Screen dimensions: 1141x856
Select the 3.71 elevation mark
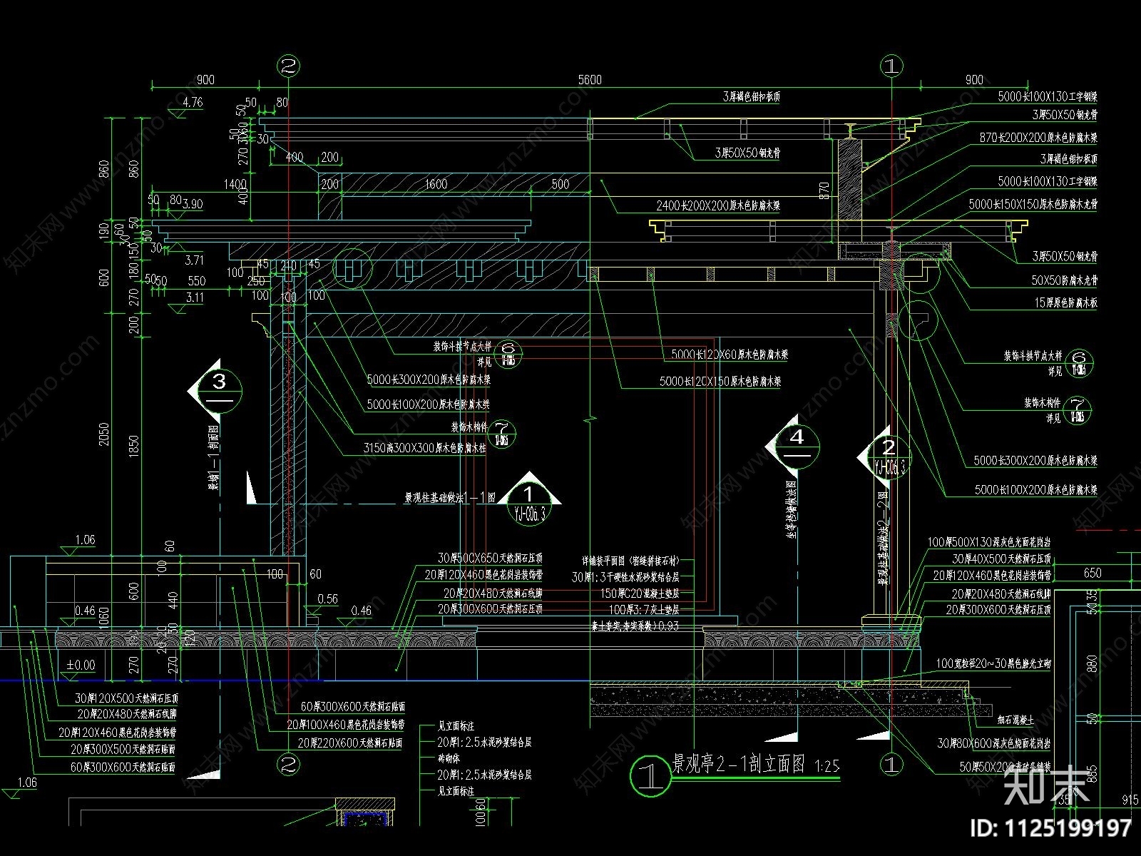point(194,260)
